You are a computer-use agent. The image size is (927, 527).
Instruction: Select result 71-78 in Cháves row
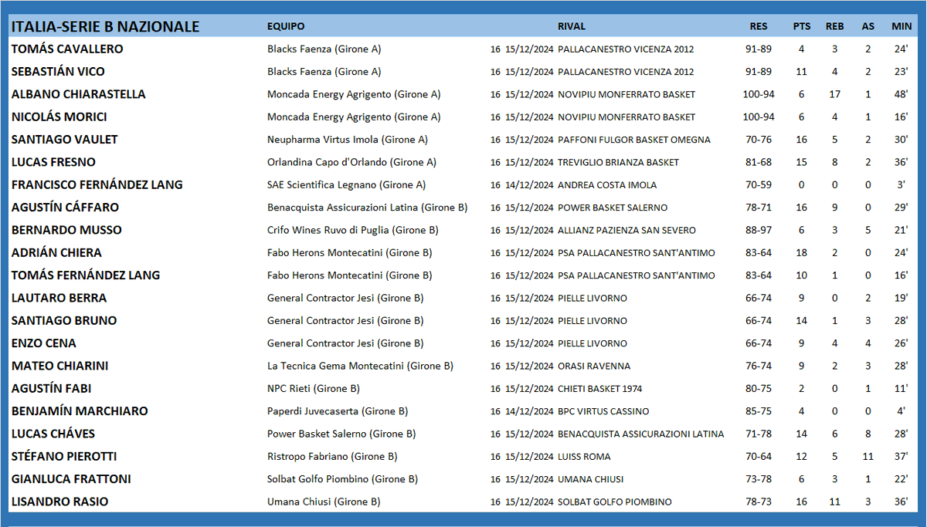pyautogui.click(x=759, y=434)
